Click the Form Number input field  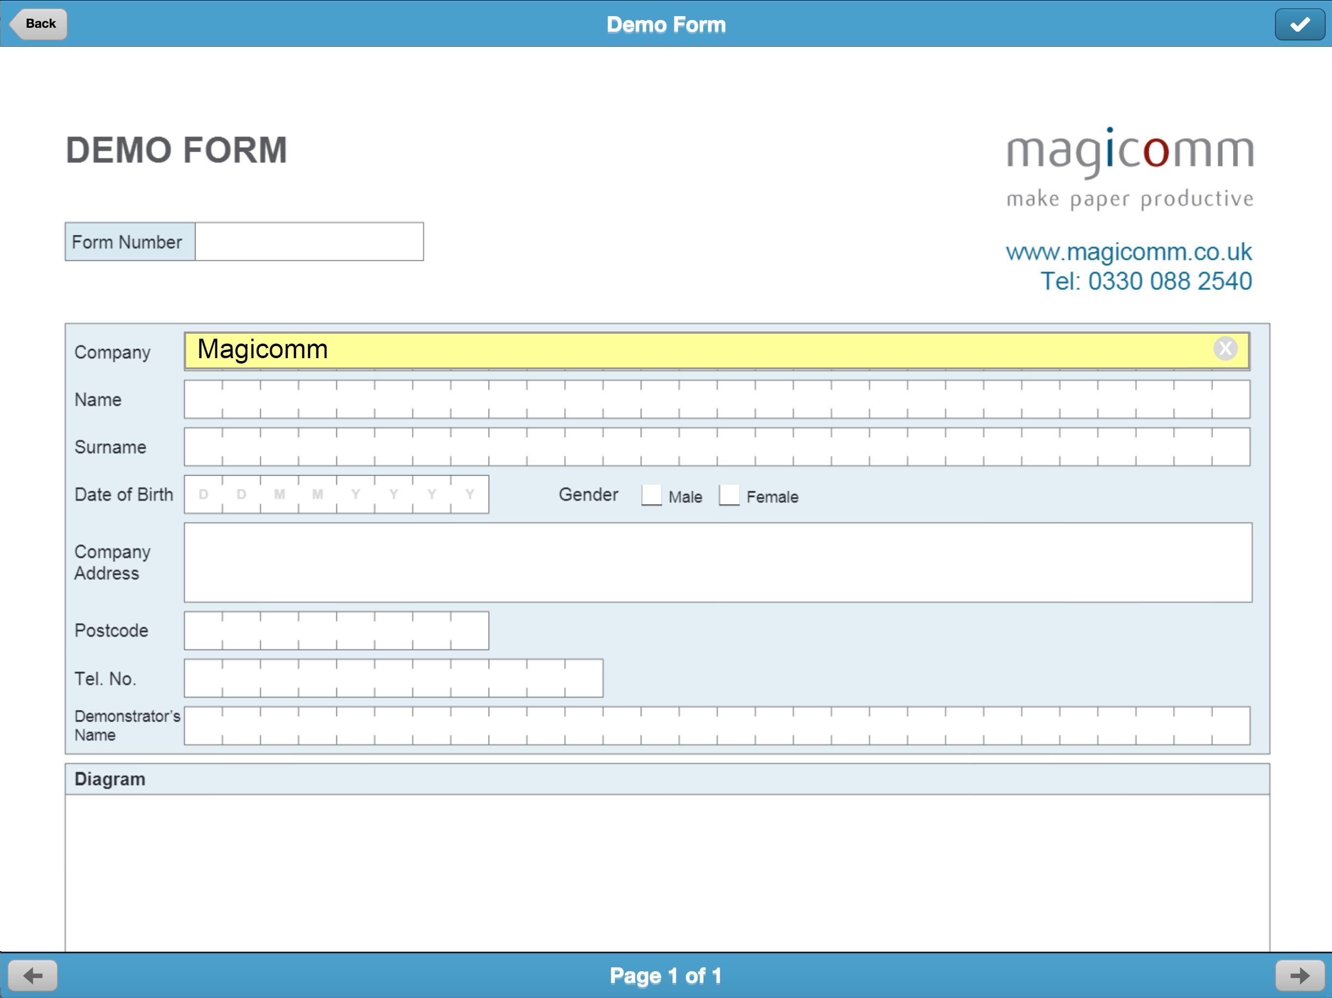click(309, 242)
